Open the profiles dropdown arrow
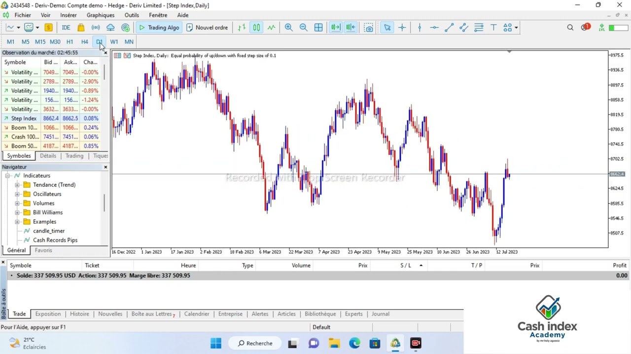This screenshot has height=354, width=631. pos(37,28)
